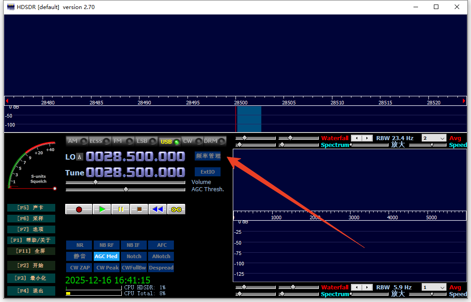Viewport: 471px width, 302px height.
Task: Switch to LSB mode
Action: pos(146,141)
